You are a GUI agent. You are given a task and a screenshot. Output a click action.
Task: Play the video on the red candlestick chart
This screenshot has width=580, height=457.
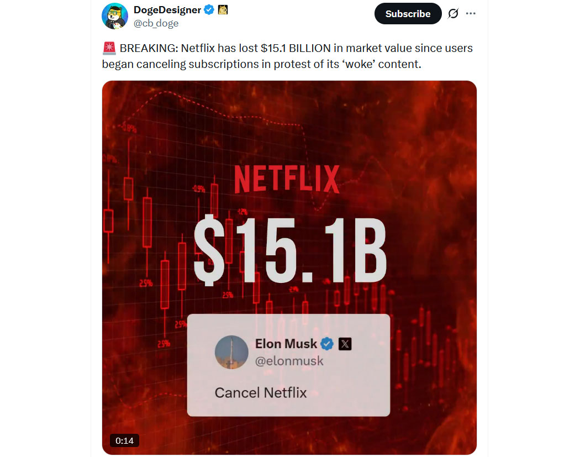pyautogui.click(x=289, y=267)
